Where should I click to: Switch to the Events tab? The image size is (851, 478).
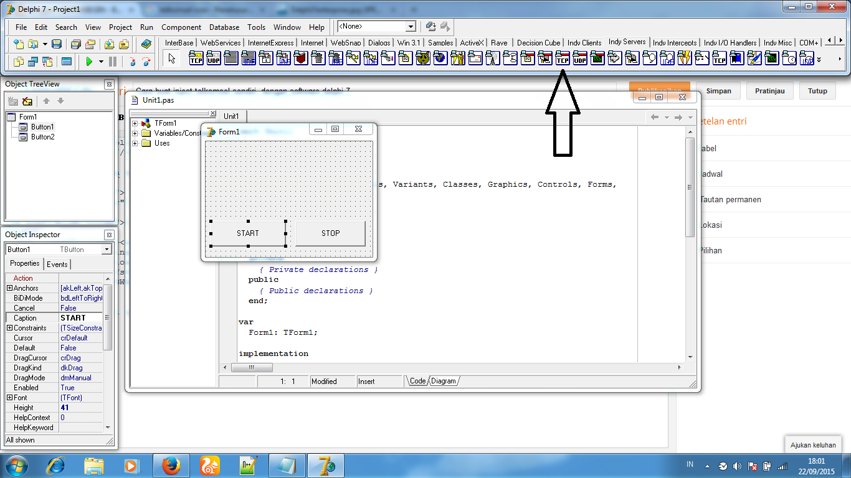(x=57, y=264)
